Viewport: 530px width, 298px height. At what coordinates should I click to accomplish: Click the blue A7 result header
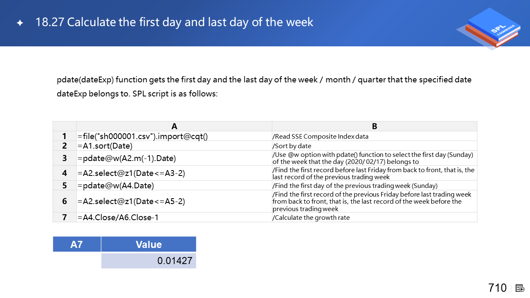coord(77,244)
